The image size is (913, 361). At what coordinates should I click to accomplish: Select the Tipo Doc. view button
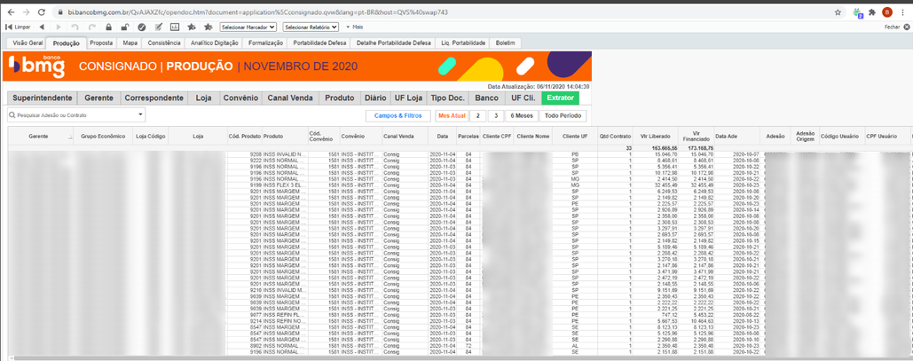[x=448, y=98]
